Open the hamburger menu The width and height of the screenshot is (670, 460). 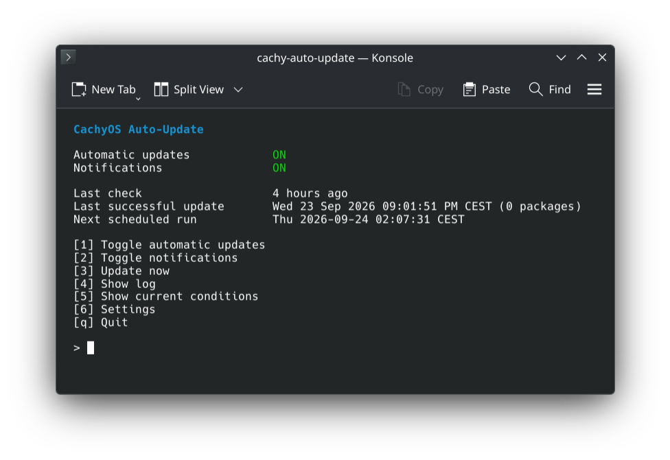pos(594,90)
